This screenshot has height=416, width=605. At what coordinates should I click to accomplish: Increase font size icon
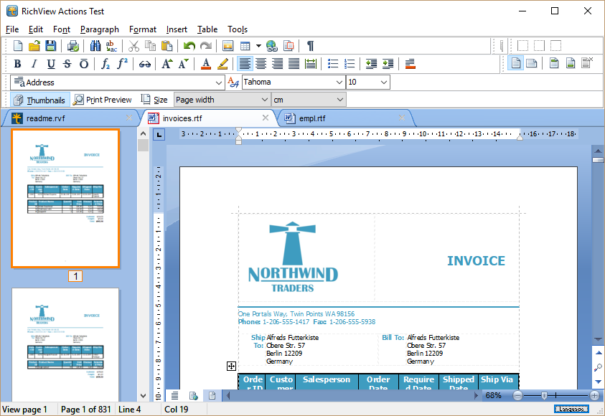(x=167, y=64)
